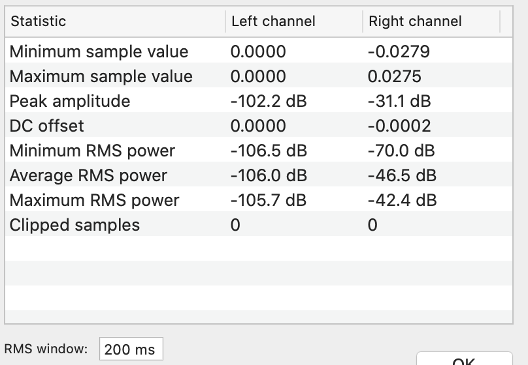Image resolution: width=528 pixels, height=365 pixels.
Task: Click right channel maximum sample value 0.0275
Action: [x=394, y=76]
